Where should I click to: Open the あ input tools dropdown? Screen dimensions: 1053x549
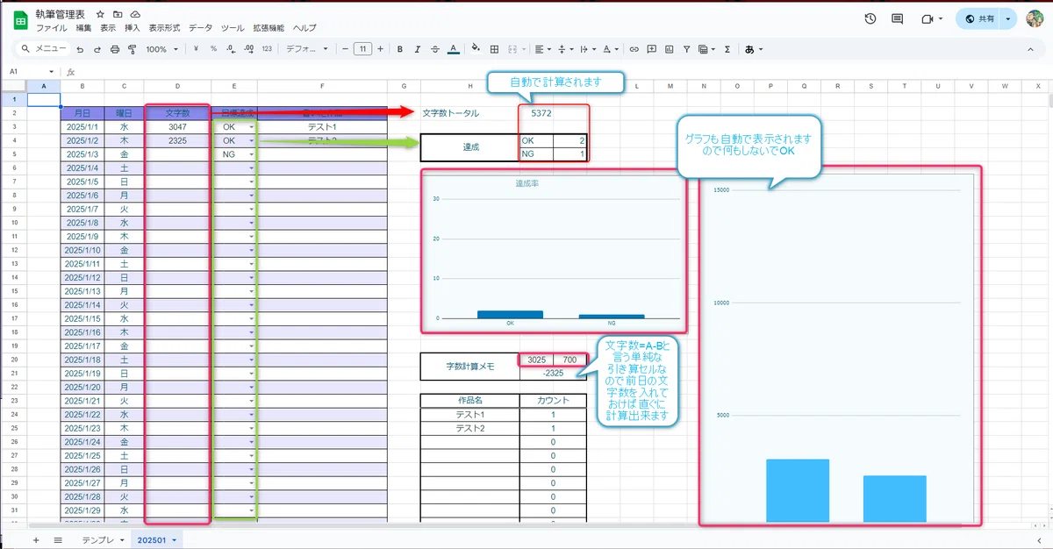(x=754, y=49)
